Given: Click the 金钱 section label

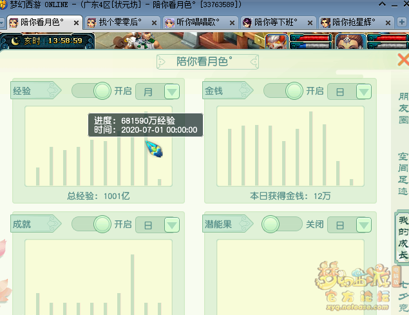Looking at the screenshot, I should tap(228, 91).
